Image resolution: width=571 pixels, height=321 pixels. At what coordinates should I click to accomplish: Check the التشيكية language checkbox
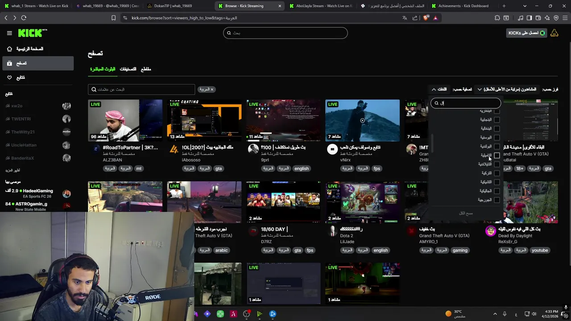(497, 182)
